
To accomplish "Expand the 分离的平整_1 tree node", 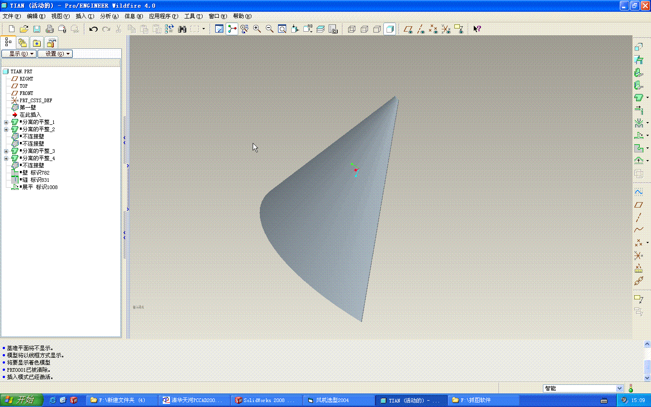I will click(x=6, y=122).
